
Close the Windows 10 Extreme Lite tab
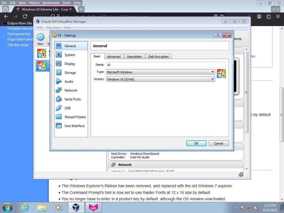(70, 9)
